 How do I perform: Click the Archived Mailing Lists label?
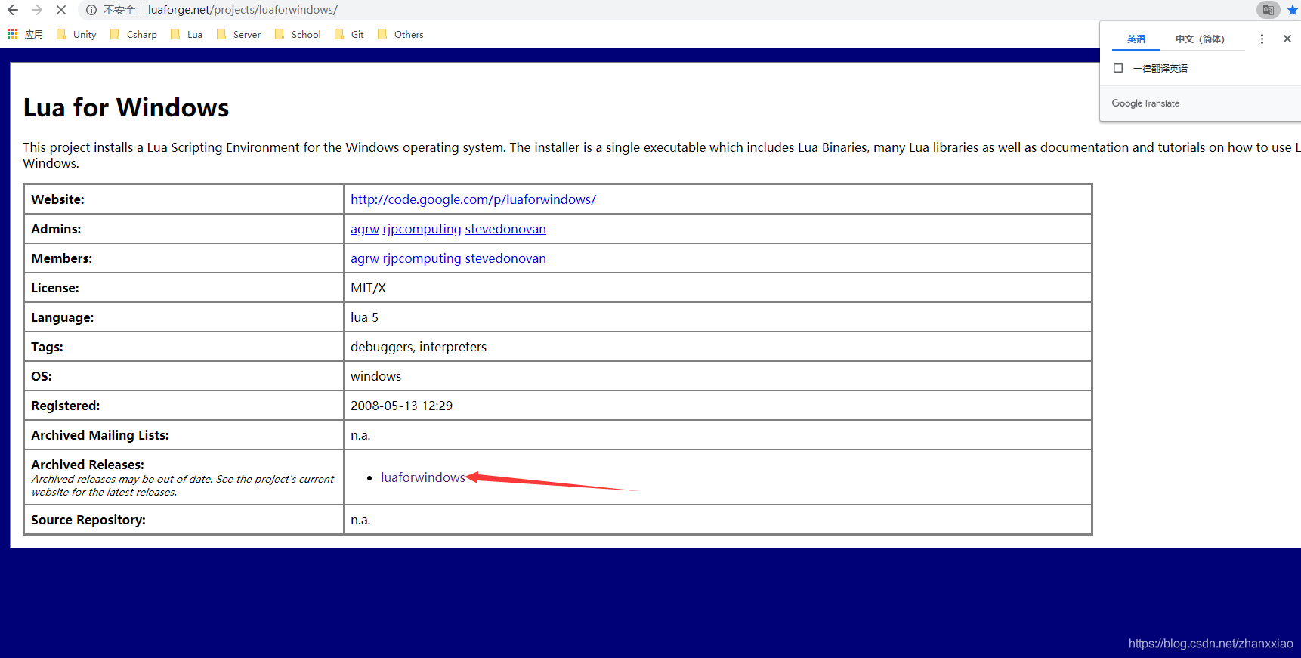(100, 435)
